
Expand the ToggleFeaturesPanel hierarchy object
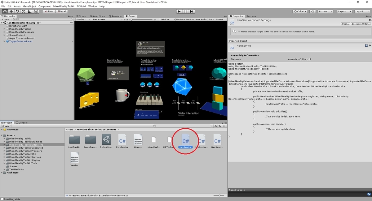tap(4, 41)
